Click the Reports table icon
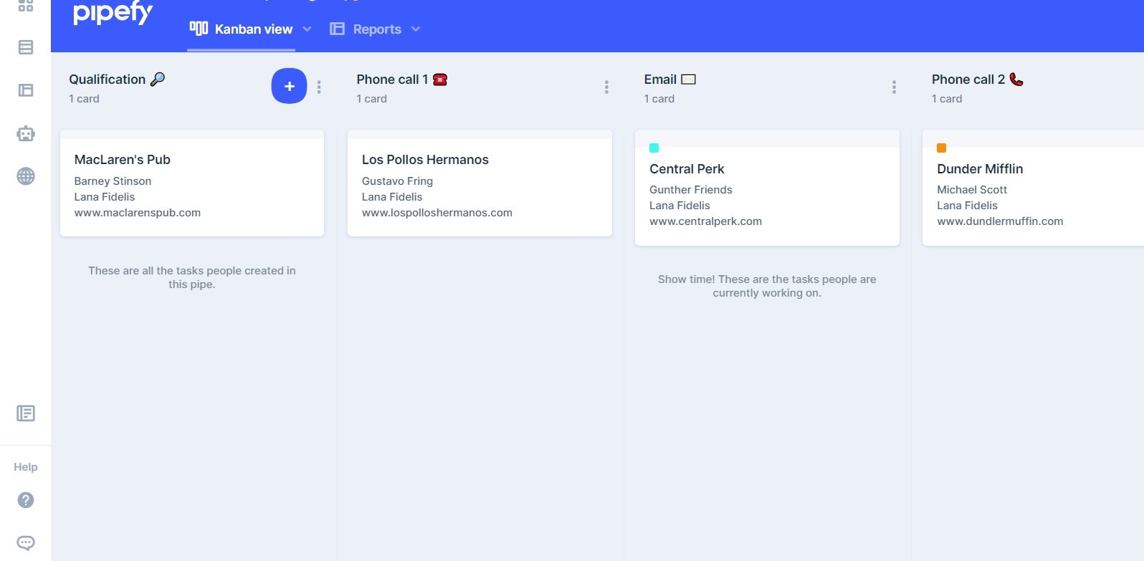The height and width of the screenshot is (561, 1144). tap(337, 29)
